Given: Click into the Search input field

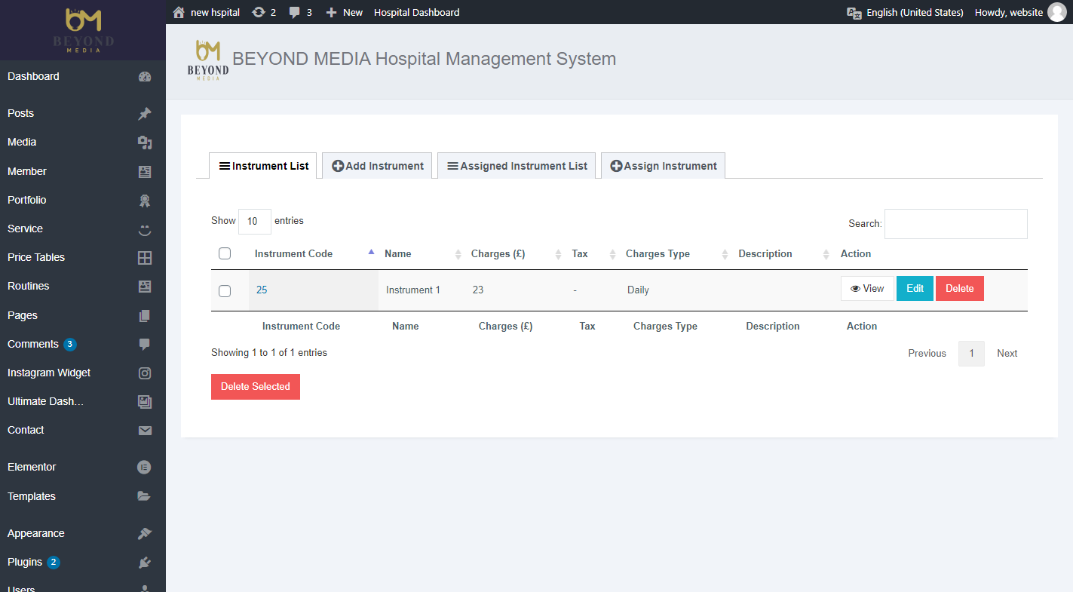Looking at the screenshot, I should [955, 224].
